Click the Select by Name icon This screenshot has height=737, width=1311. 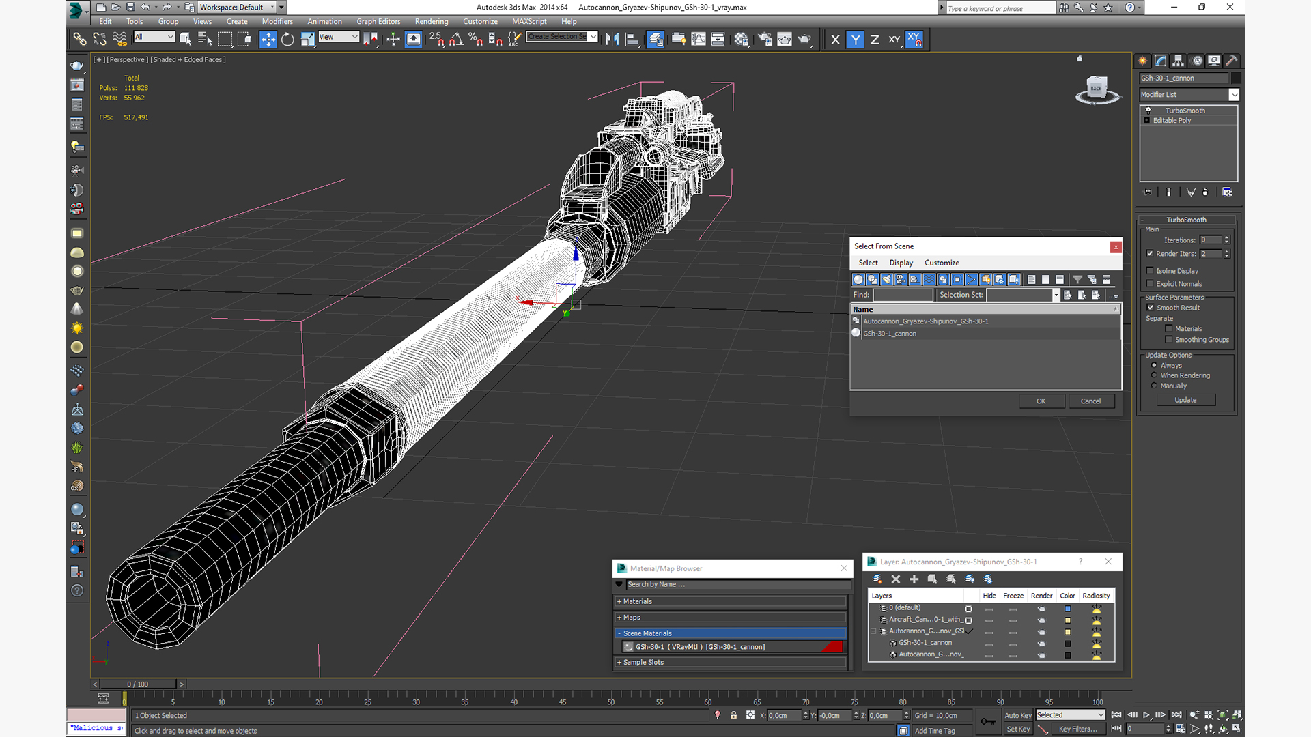coord(205,40)
